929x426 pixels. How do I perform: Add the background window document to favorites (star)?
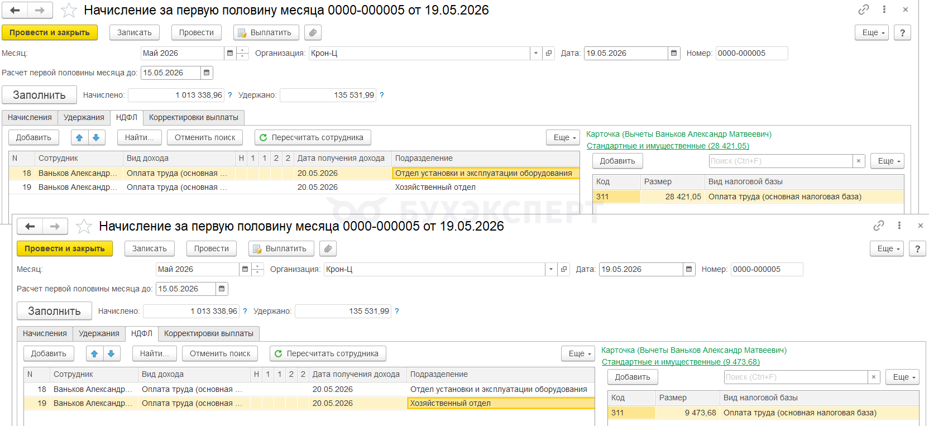point(69,10)
